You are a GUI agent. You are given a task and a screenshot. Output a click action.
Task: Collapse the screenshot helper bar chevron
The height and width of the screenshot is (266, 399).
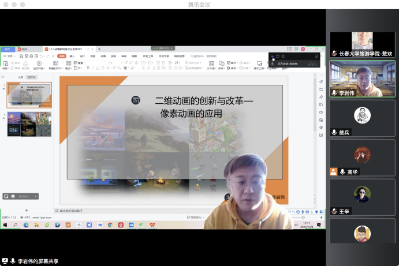coord(36,196)
